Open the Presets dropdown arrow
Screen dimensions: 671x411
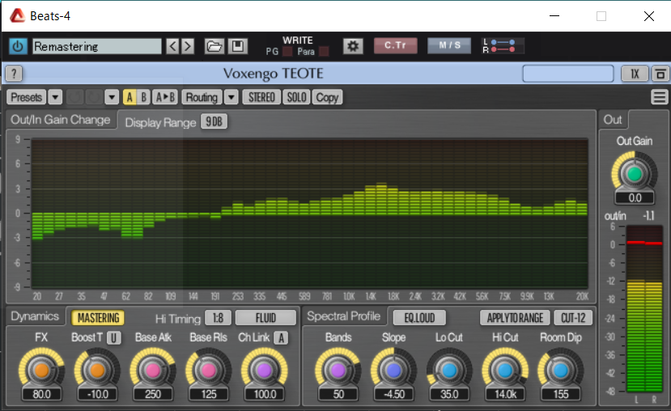coord(55,98)
